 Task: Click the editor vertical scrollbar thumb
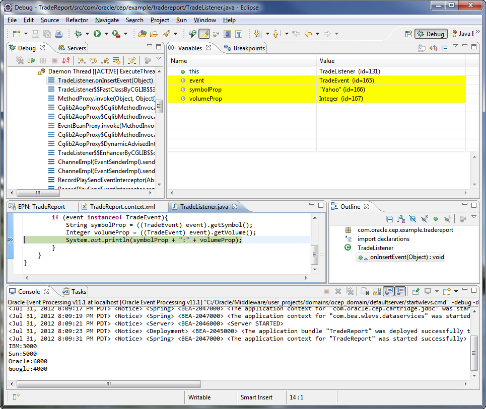314,255
